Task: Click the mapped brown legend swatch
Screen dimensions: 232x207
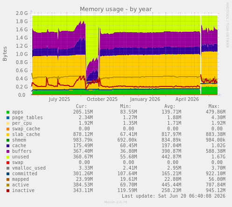Action: pos(8,179)
